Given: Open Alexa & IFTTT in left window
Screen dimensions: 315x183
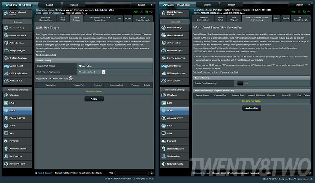Looking at the screenshot, I should tap(17, 118).
